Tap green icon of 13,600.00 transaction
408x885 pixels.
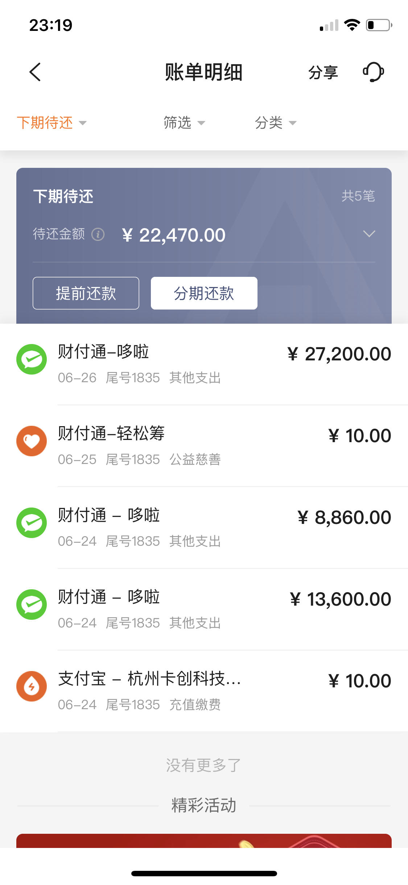tap(32, 605)
